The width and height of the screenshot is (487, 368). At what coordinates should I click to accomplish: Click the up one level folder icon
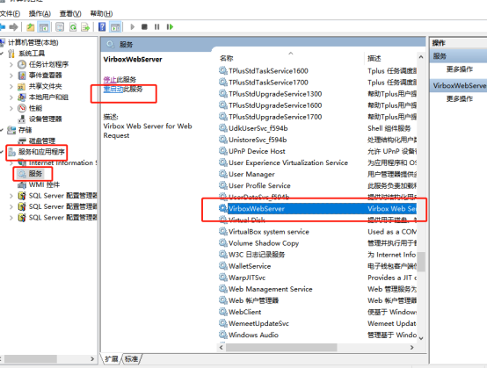tap(31, 27)
